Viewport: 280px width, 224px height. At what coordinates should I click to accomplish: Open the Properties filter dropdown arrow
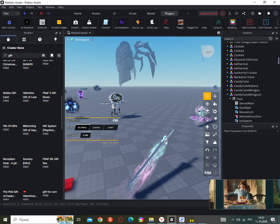click(x=277, y=131)
